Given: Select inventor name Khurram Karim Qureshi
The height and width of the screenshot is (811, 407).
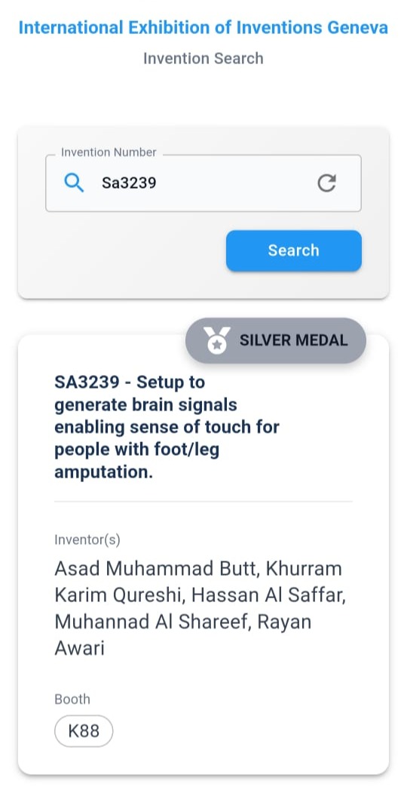Looking at the screenshot, I should point(199,582).
